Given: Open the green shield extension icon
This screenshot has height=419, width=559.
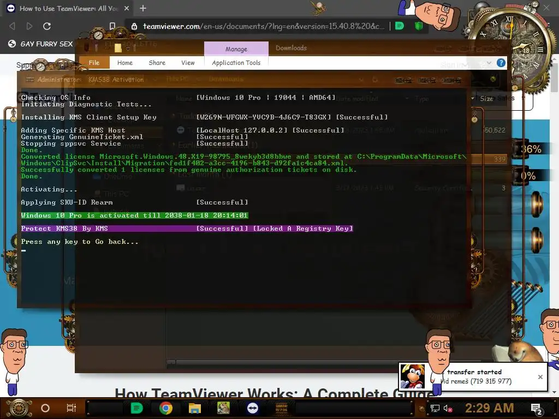Looking at the screenshot, I should [419, 26].
